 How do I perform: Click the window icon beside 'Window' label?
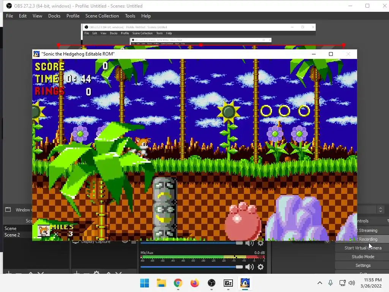(8, 209)
